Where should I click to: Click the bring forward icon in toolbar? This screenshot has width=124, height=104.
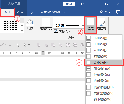[x=38, y=45]
